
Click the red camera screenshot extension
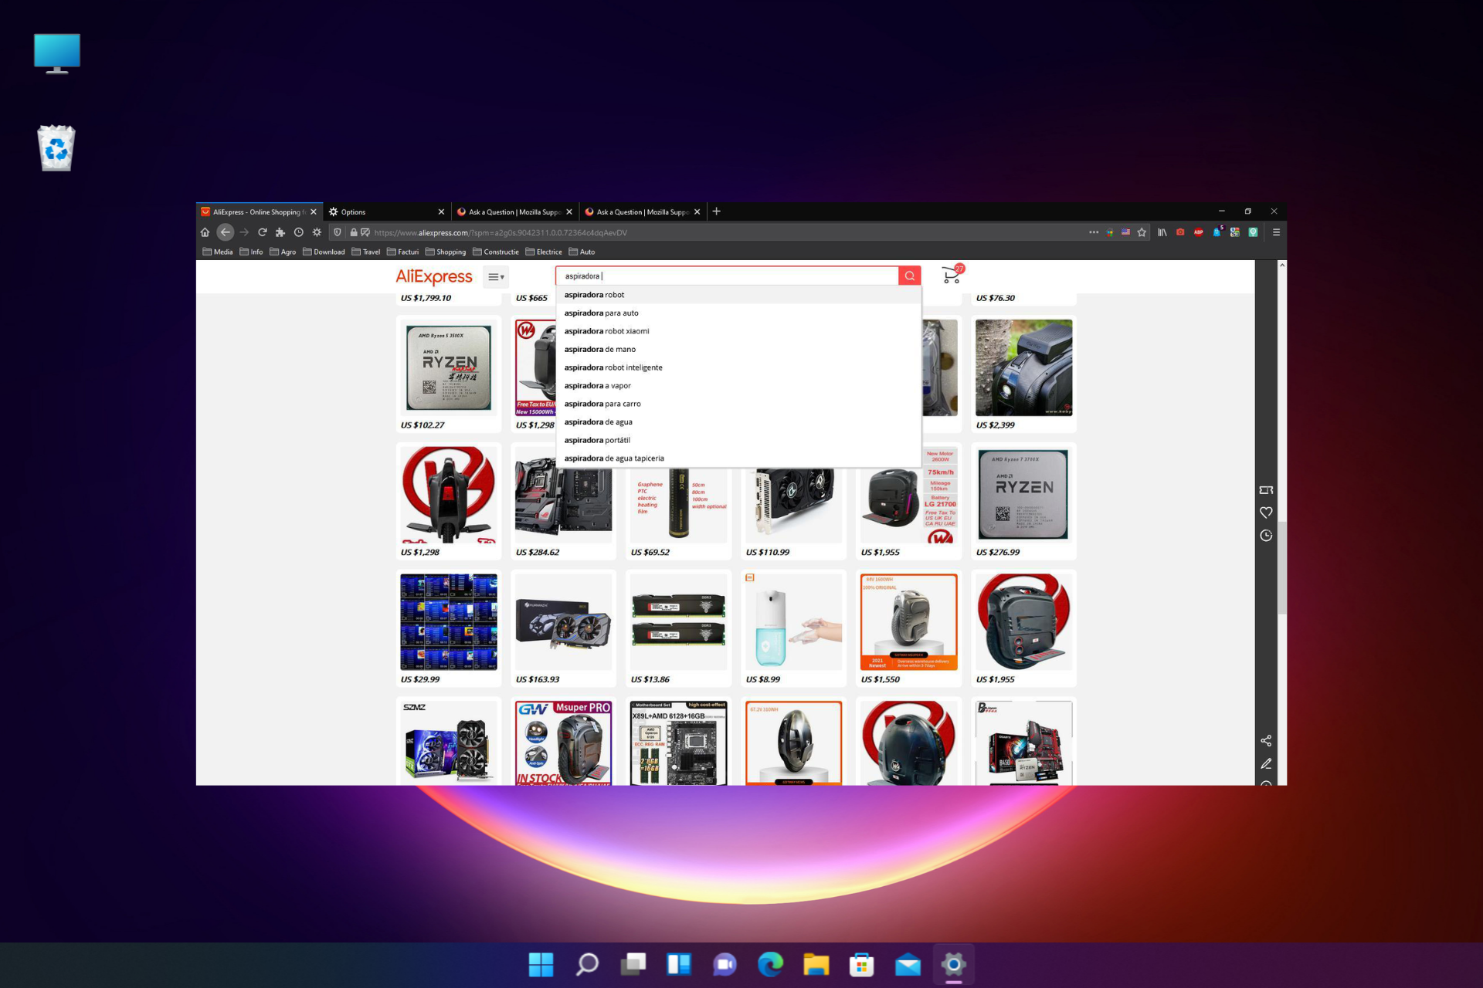click(x=1180, y=232)
